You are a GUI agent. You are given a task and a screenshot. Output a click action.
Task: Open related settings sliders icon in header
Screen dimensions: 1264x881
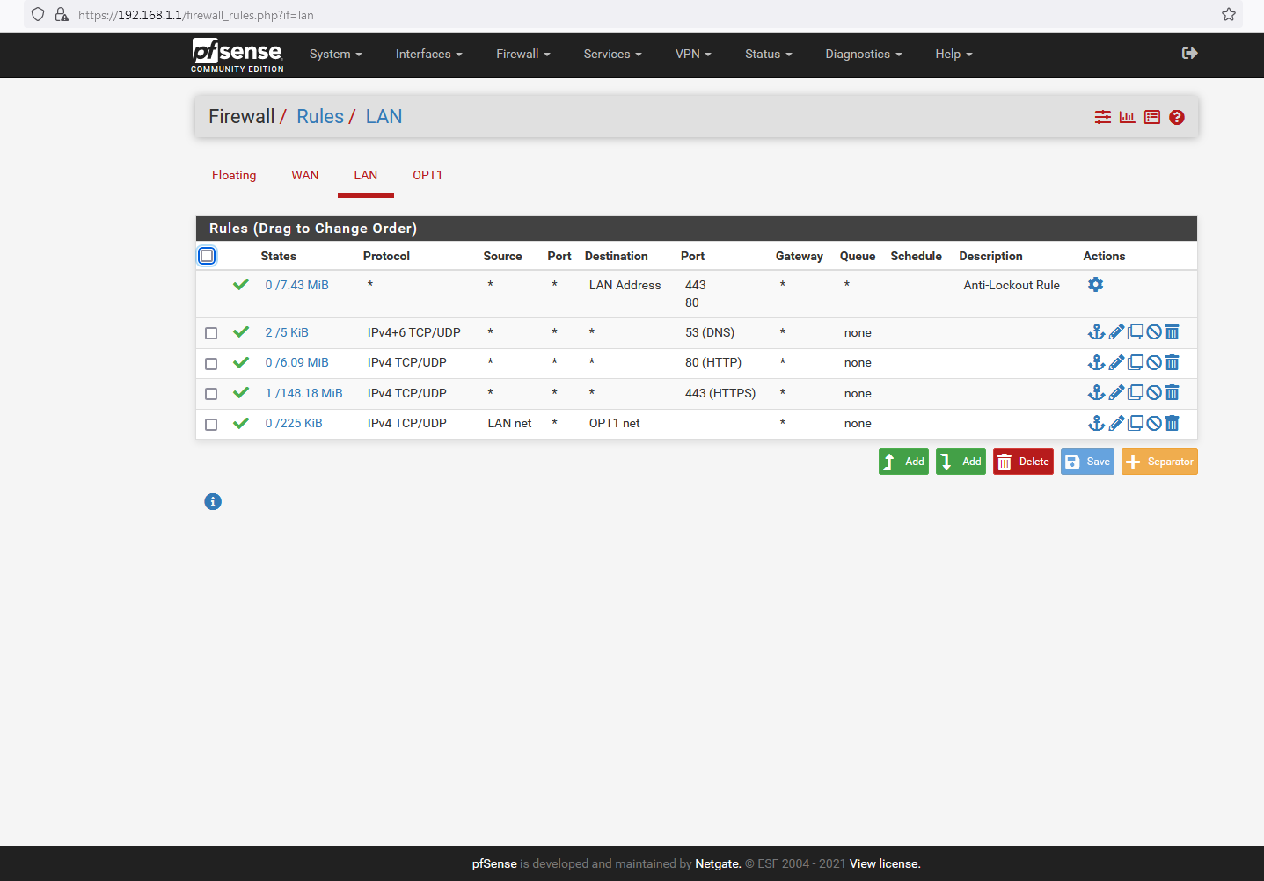pyautogui.click(x=1103, y=117)
